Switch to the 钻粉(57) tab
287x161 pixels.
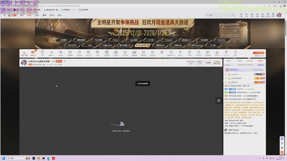click(x=261, y=61)
